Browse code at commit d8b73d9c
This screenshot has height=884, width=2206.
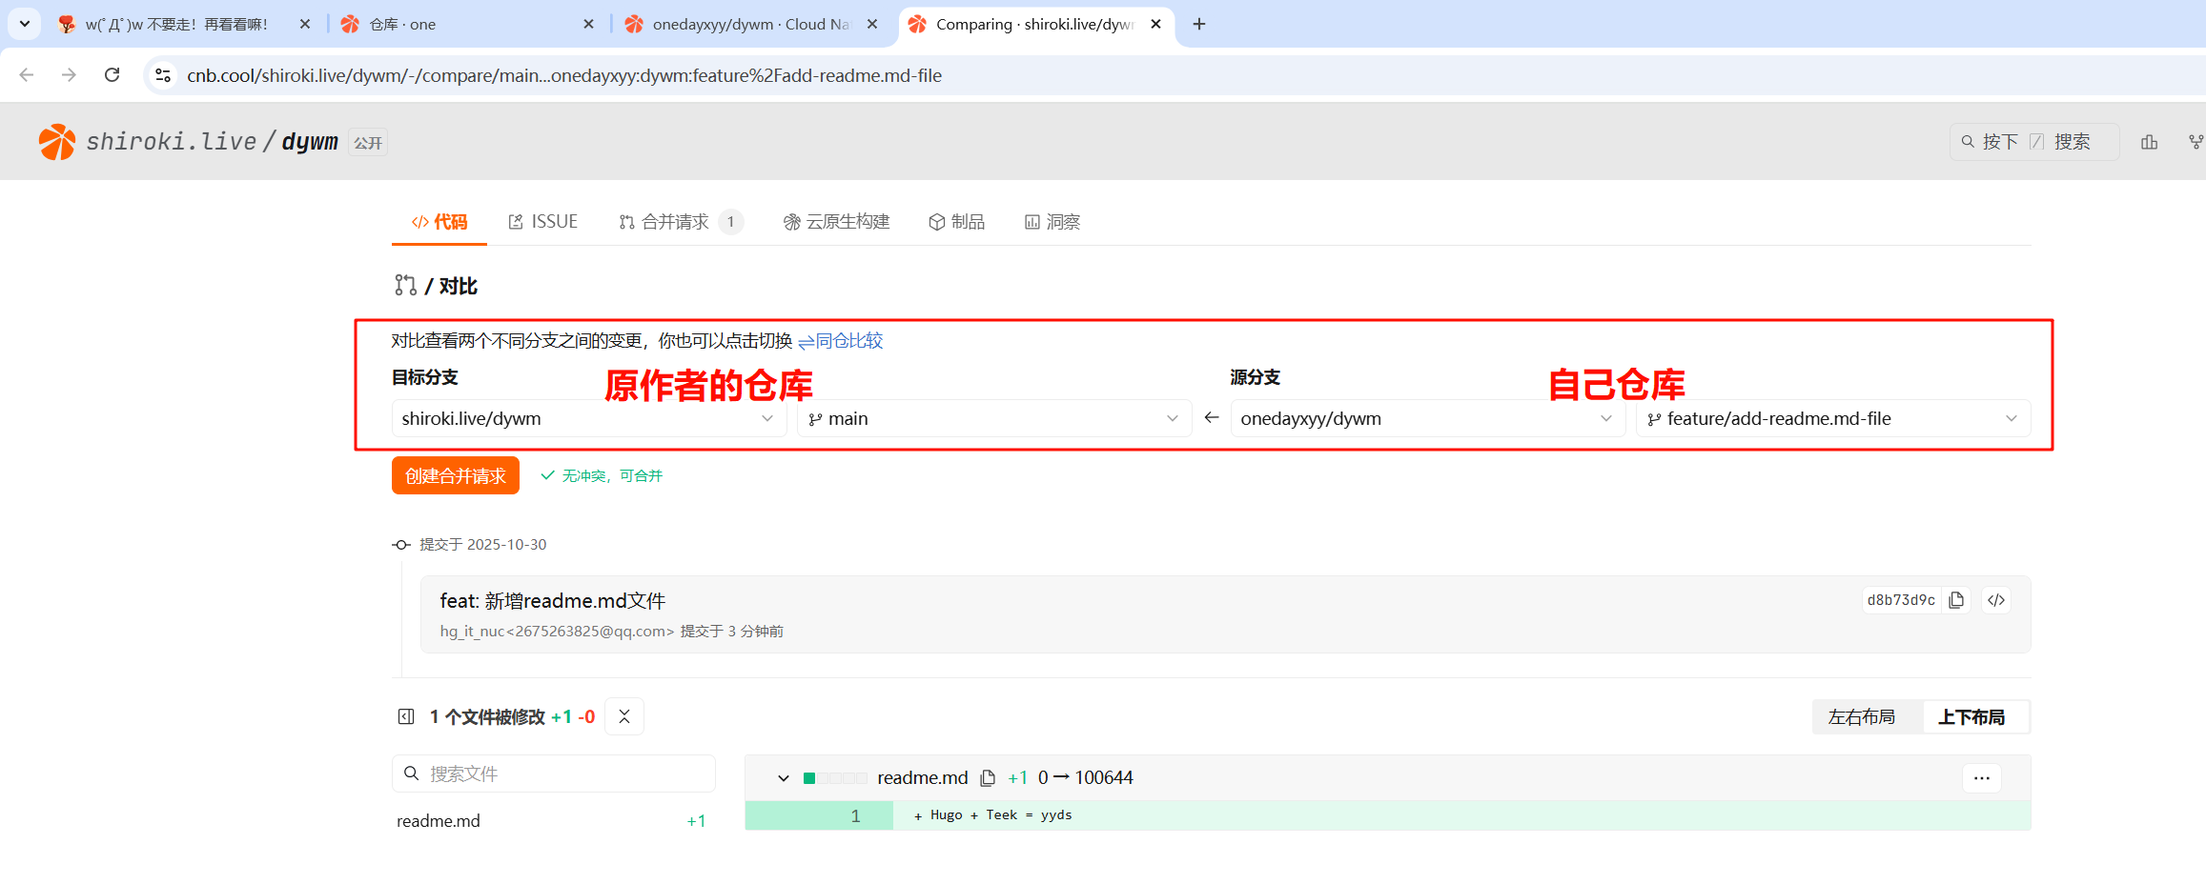[1996, 600]
